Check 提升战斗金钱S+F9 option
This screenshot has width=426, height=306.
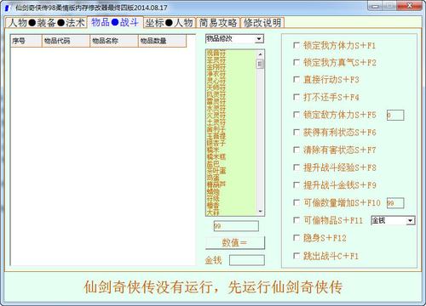[296, 185]
